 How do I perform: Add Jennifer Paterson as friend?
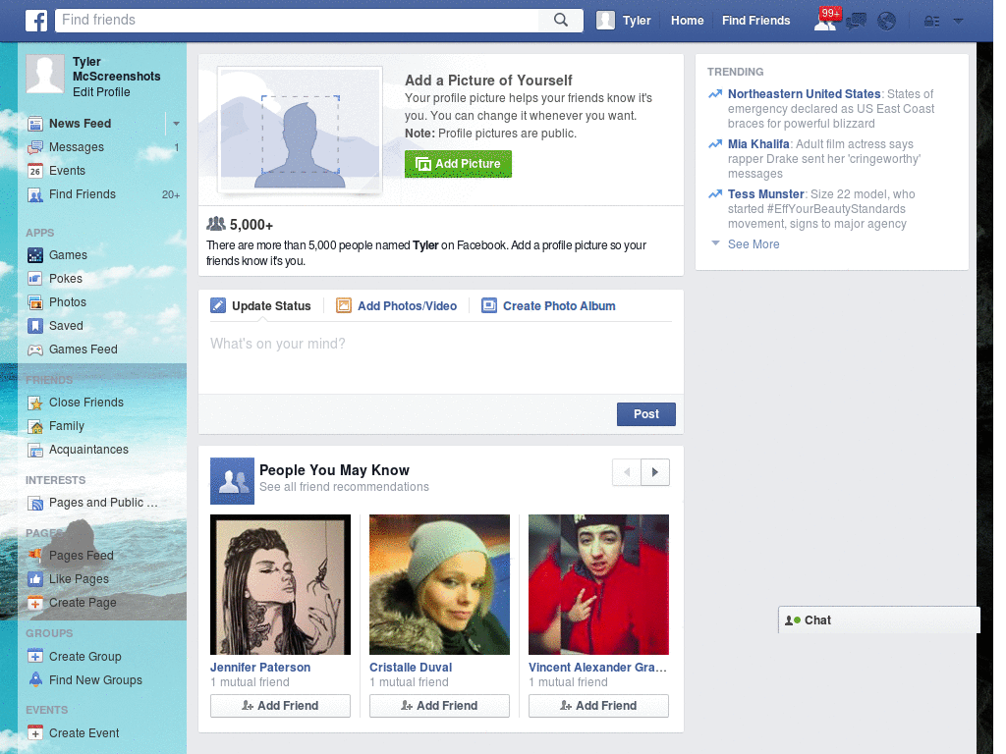click(x=280, y=705)
